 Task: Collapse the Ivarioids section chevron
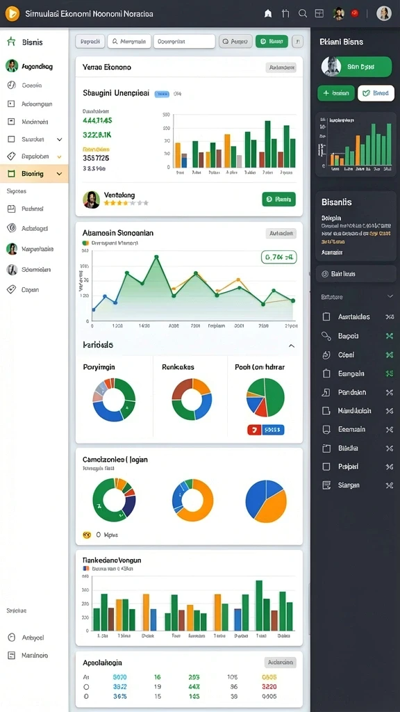(x=292, y=346)
